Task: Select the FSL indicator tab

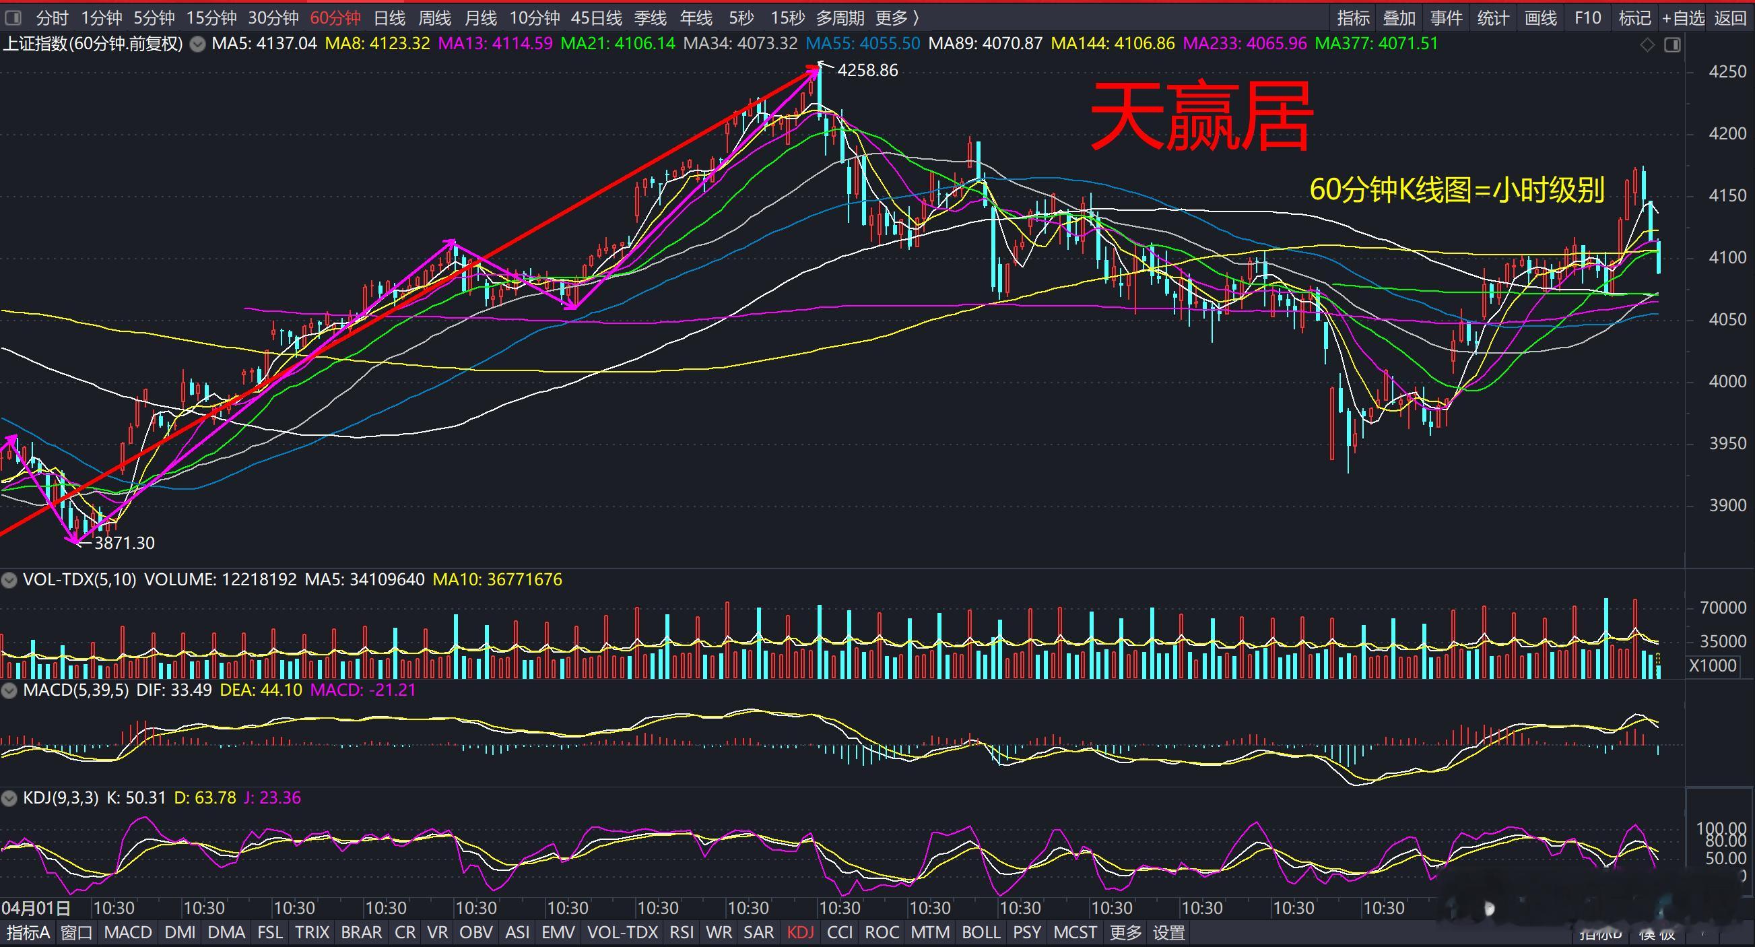Action: pos(270,932)
